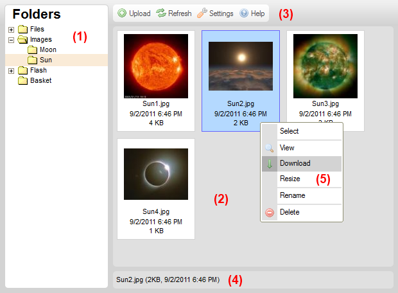The width and height of the screenshot is (398, 293).
Task: Click the Basket folder icon
Action: pyautogui.click(x=23, y=81)
